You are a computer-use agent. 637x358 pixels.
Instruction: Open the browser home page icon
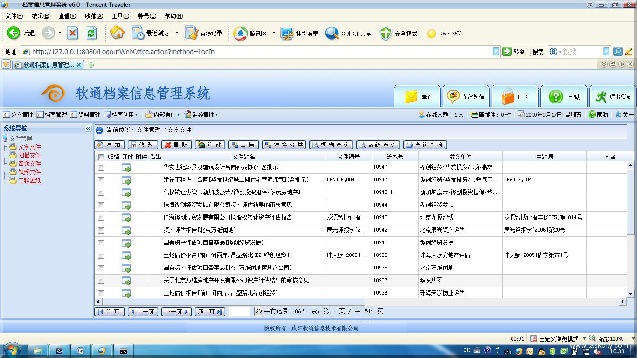pos(118,33)
